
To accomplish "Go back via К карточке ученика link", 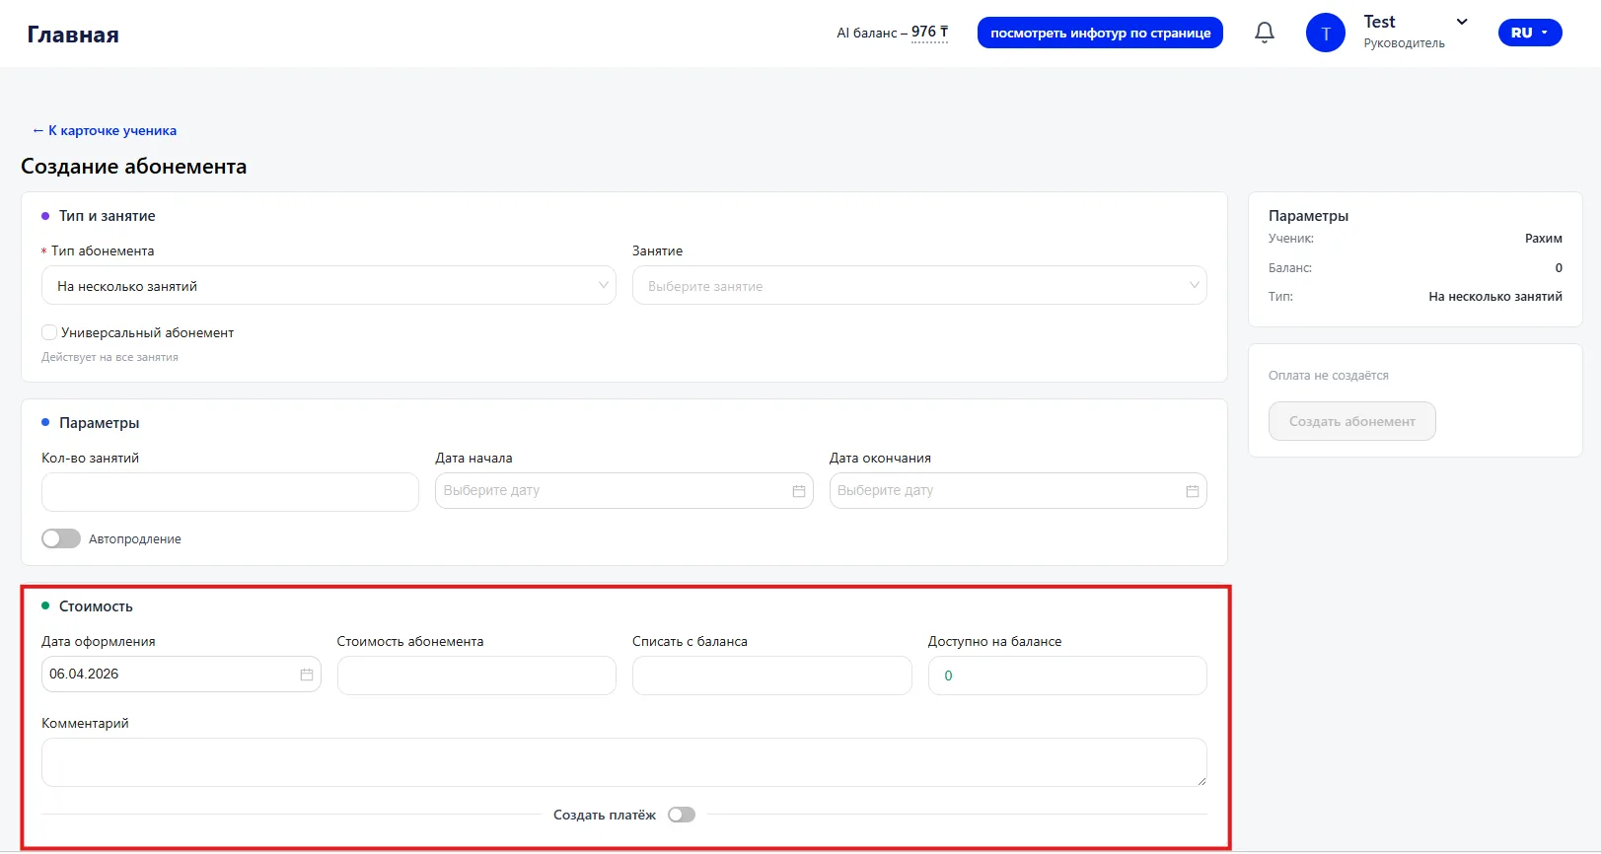I will (105, 130).
